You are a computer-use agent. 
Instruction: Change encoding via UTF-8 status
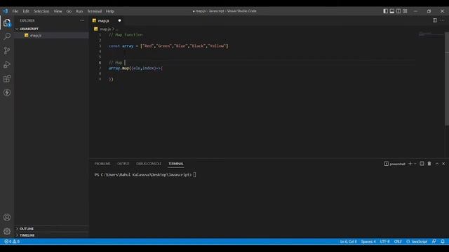pyautogui.click(x=385, y=241)
